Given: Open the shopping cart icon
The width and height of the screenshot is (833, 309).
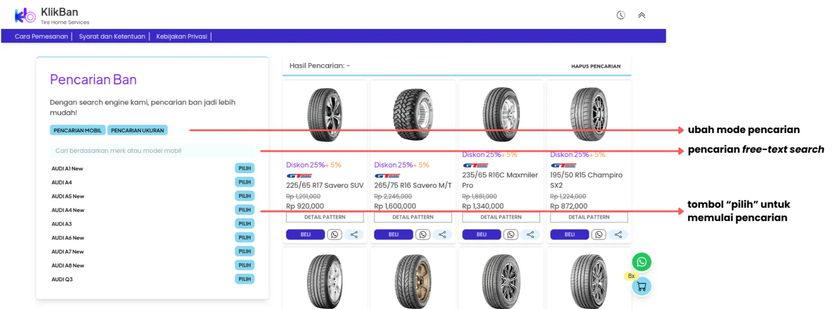Looking at the screenshot, I should [642, 287].
